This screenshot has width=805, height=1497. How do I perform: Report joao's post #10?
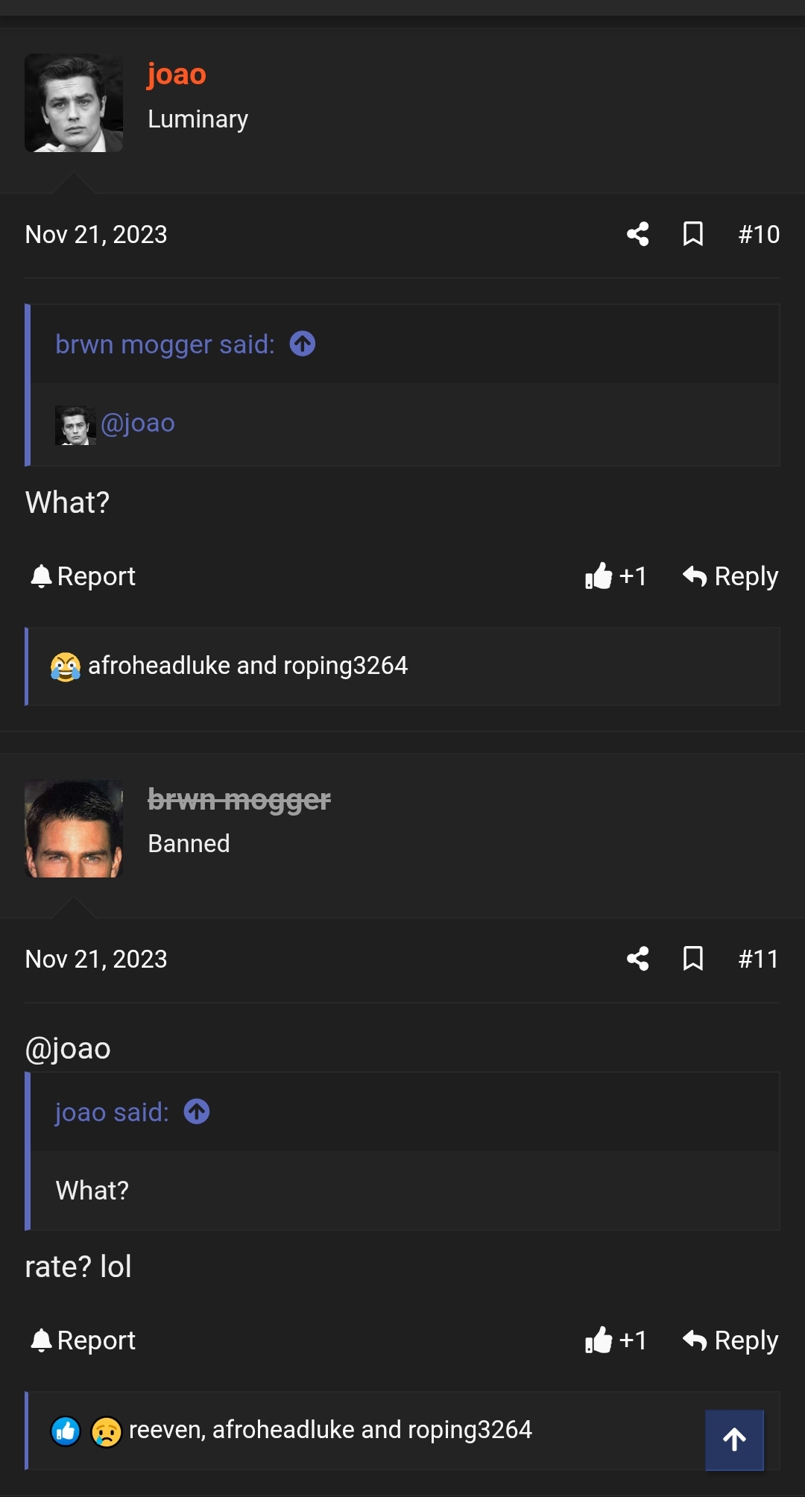(83, 576)
